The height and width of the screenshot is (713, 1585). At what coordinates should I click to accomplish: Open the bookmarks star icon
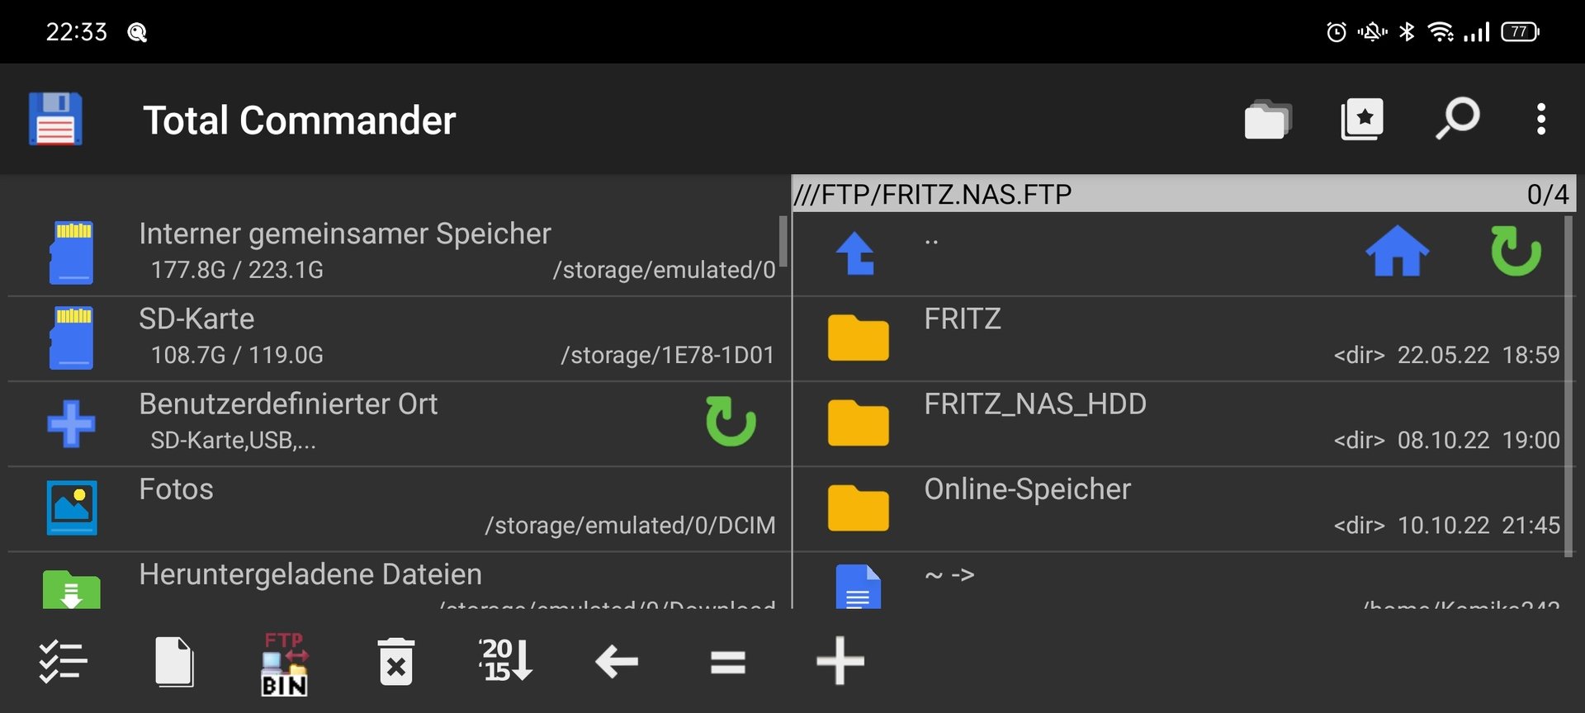pyautogui.click(x=1362, y=120)
